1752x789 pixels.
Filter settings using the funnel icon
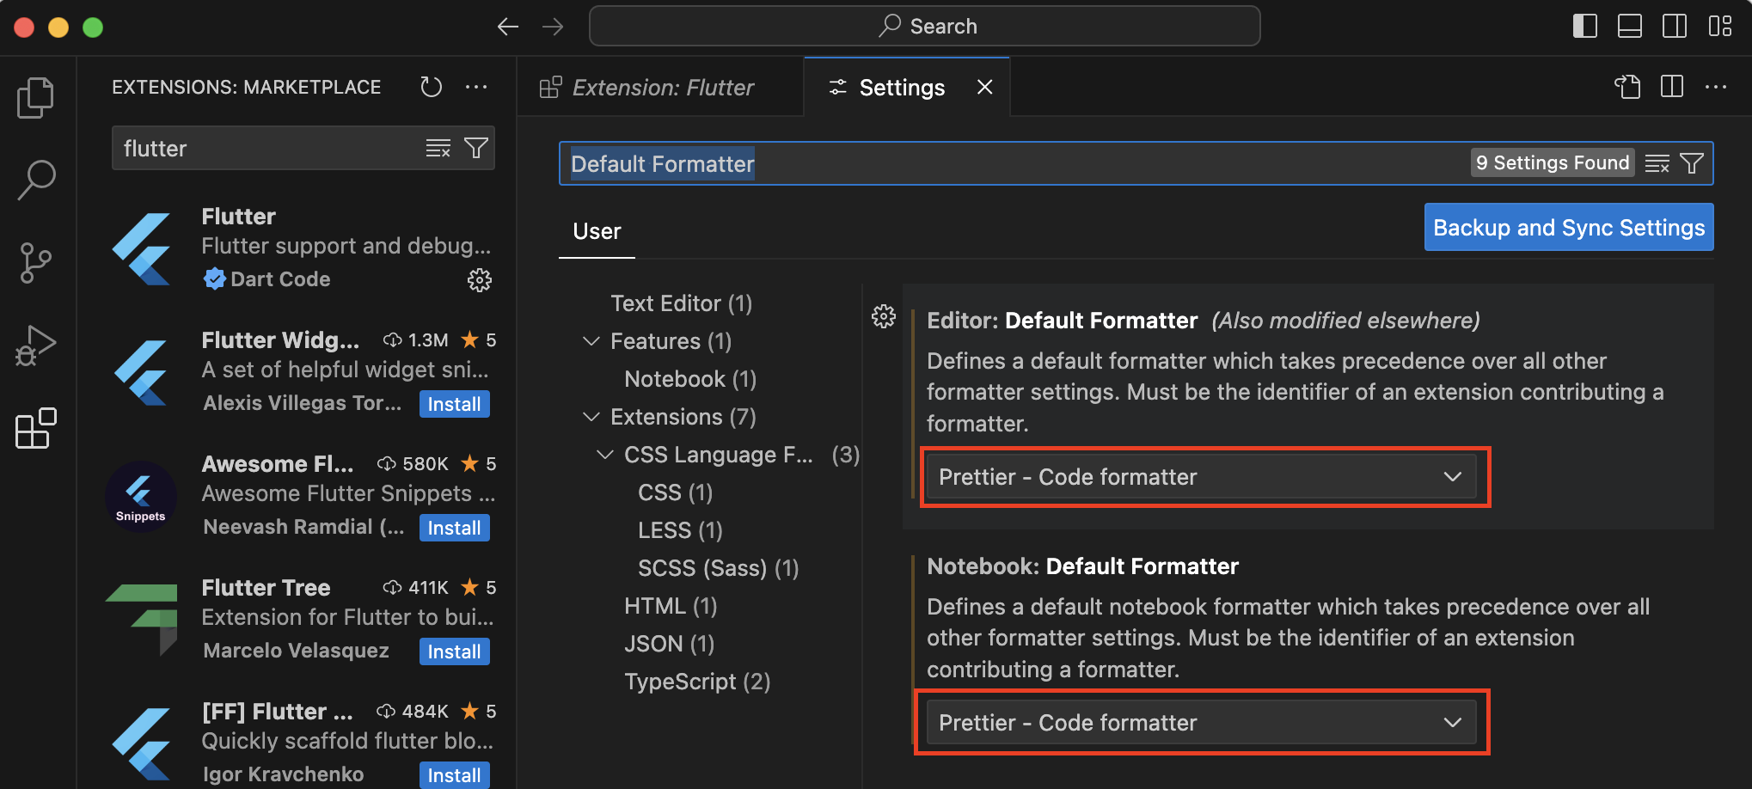1692,163
